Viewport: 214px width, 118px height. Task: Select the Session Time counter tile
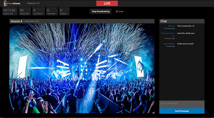pyautogui.click(x=9, y=11)
